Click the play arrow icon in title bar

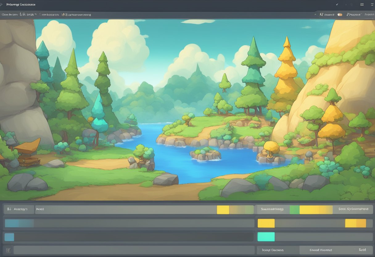tap(2, 5)
